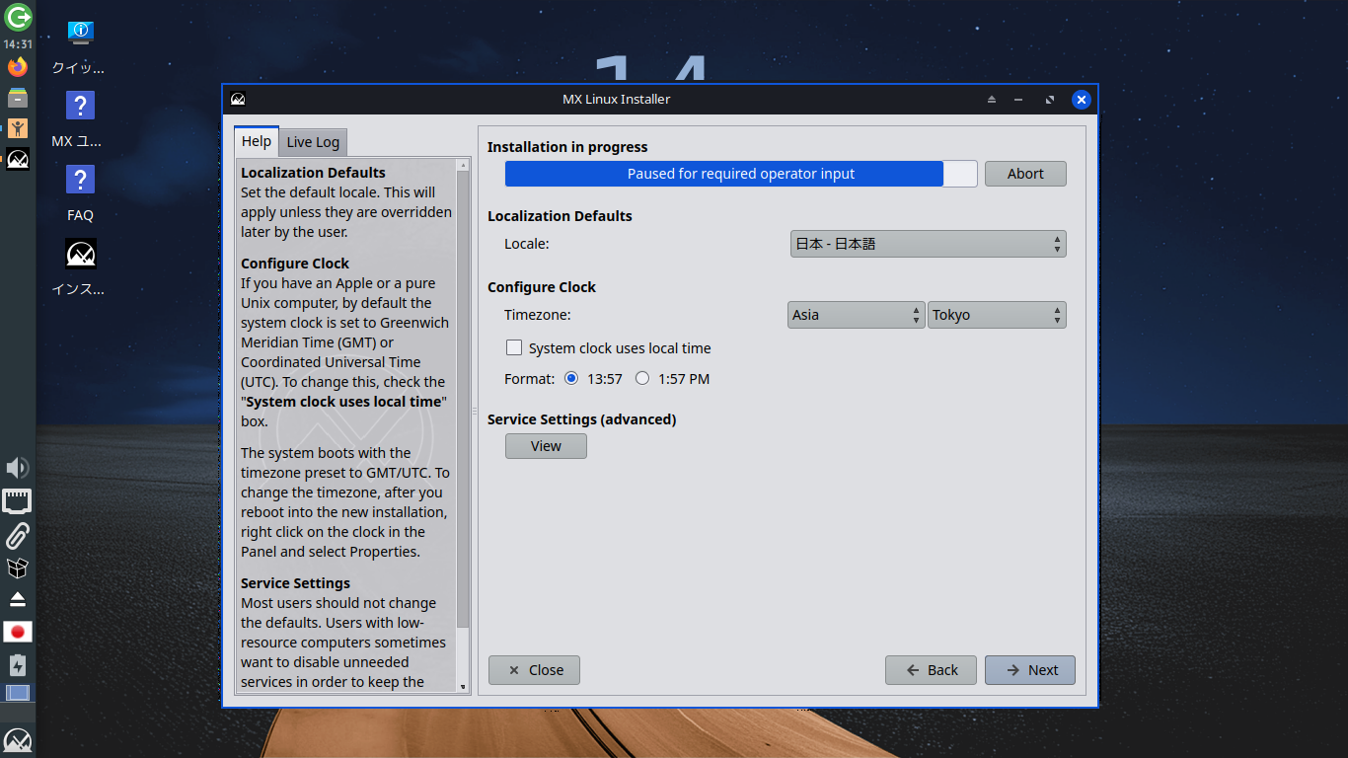1348x758 pixels.
Task: Click View under Service Settings
Action: pyautogui.click(x=546, y=446)
